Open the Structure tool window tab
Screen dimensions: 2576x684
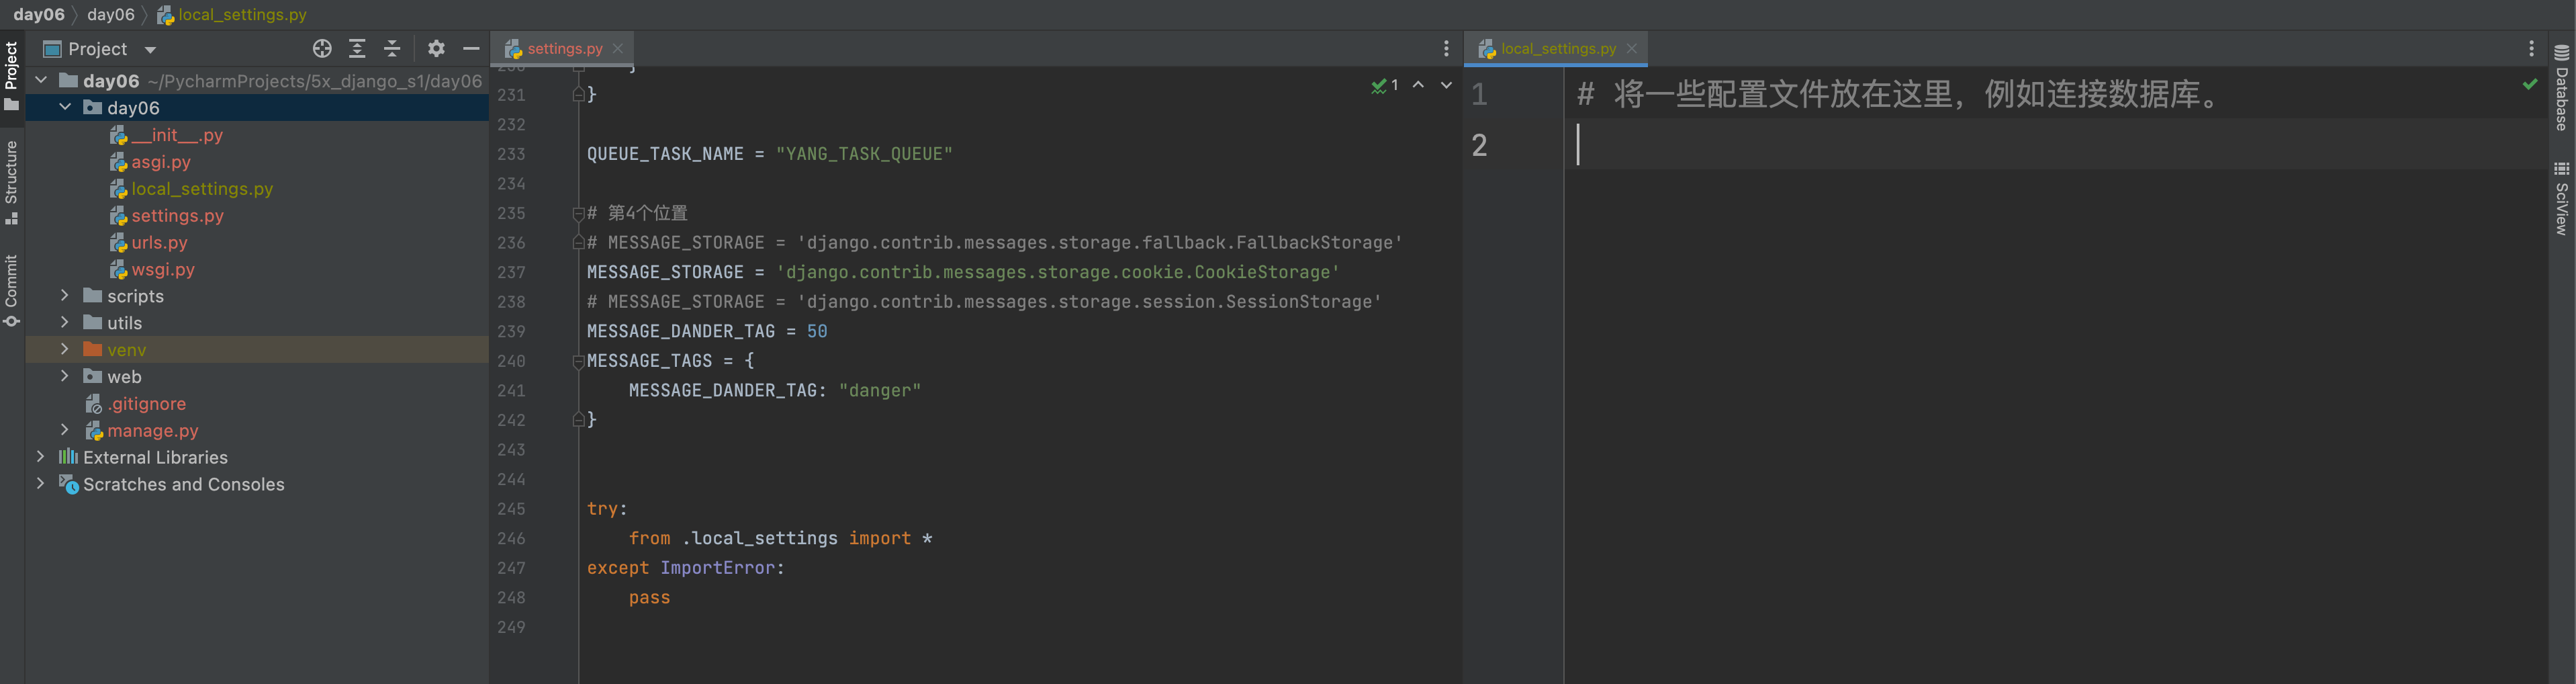tap(12, 182)
